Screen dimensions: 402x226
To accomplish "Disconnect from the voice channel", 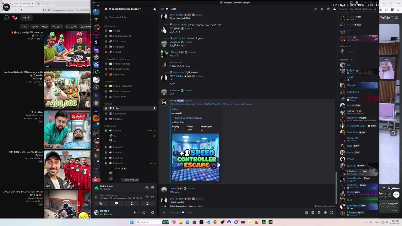I will [153, 197].
